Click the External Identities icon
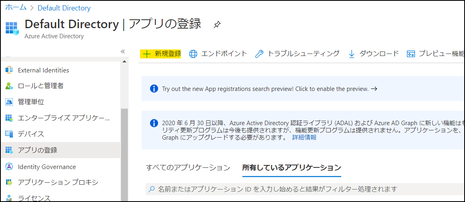The image size is (465, 202). click(x=9, y=70)
